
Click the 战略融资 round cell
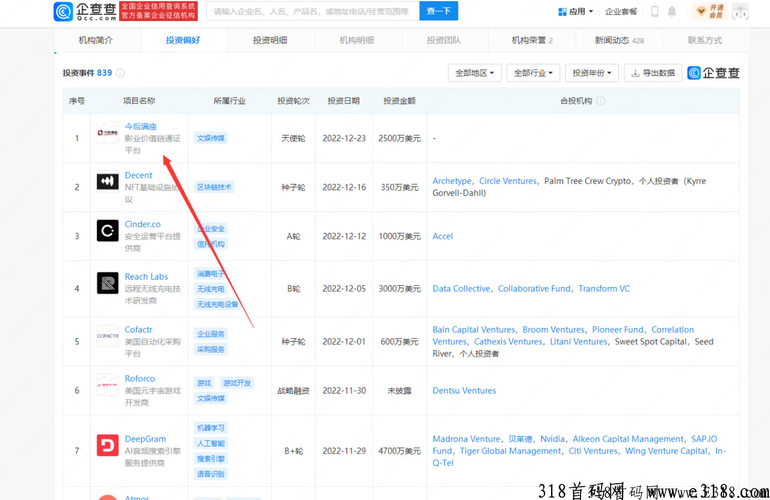click(x=294, y=390)
